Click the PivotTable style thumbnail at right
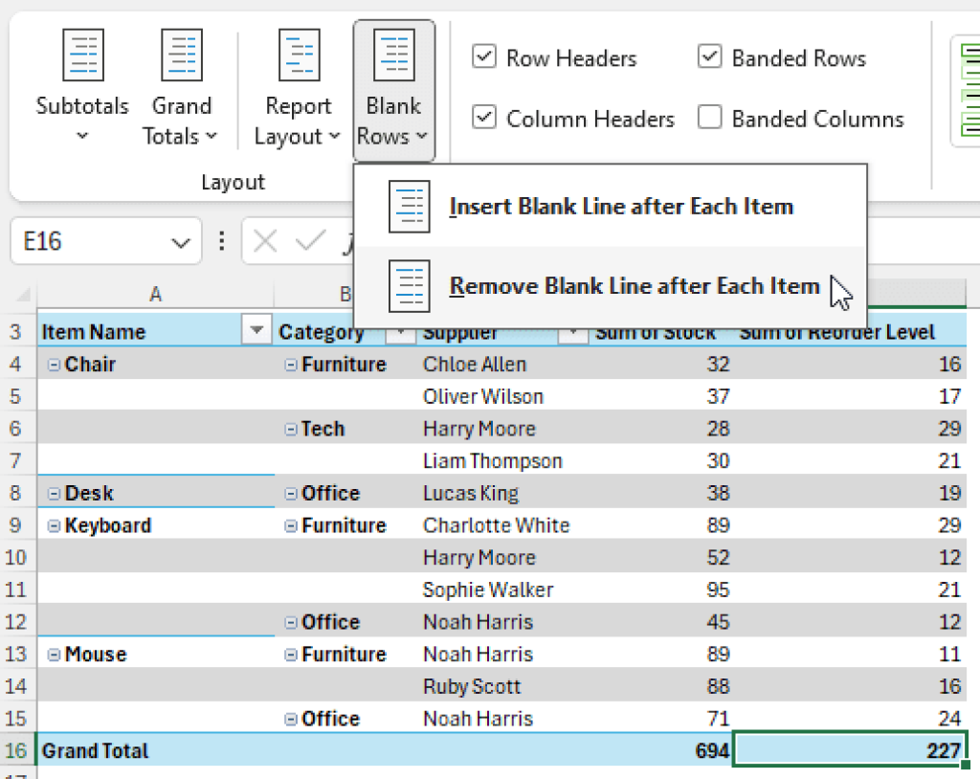 (x=965, y=92)
